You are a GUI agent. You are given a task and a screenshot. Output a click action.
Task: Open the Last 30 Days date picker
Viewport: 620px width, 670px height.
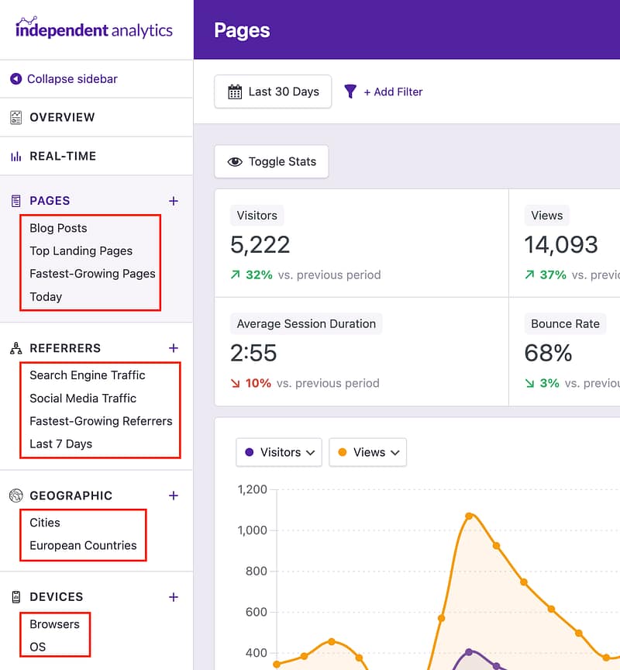point(273,92)
